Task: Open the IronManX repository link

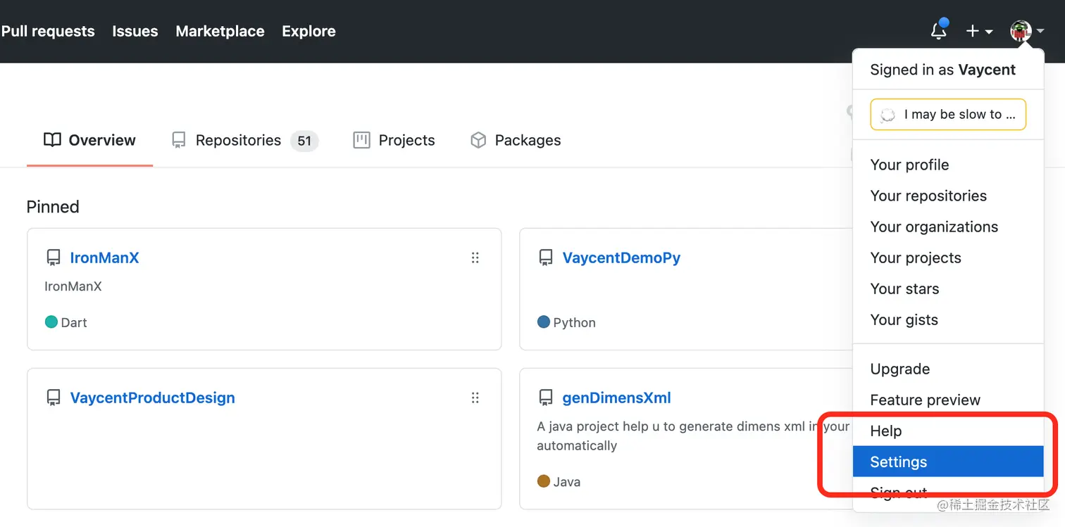Action: coord(104,258)
